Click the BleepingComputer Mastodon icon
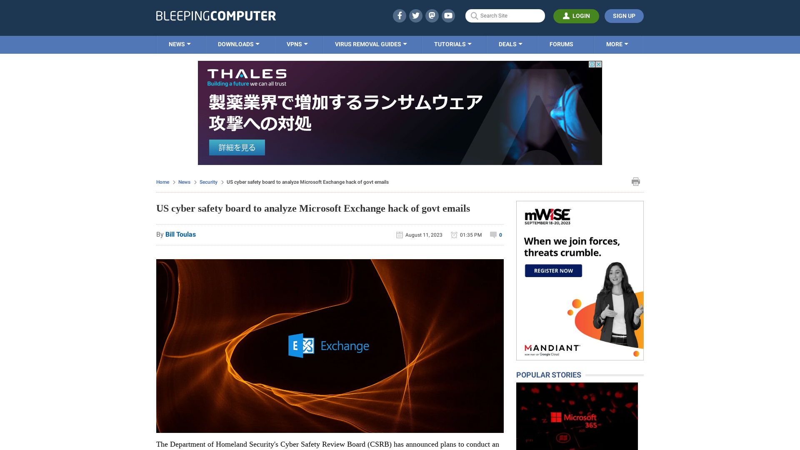This screenshot has height=450, width=800. 432,15
